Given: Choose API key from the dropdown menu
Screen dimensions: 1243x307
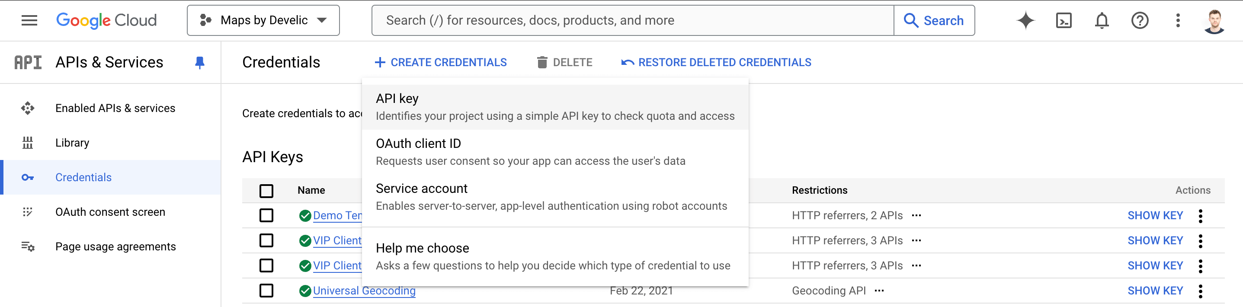Looking at the screenshot, I should coord(555,107).
